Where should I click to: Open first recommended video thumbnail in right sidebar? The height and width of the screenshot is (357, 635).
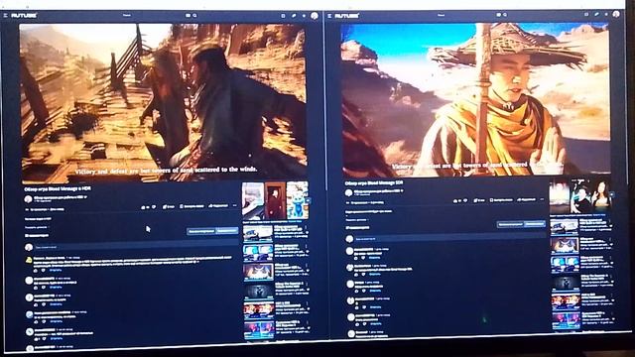tap(564, 227)
